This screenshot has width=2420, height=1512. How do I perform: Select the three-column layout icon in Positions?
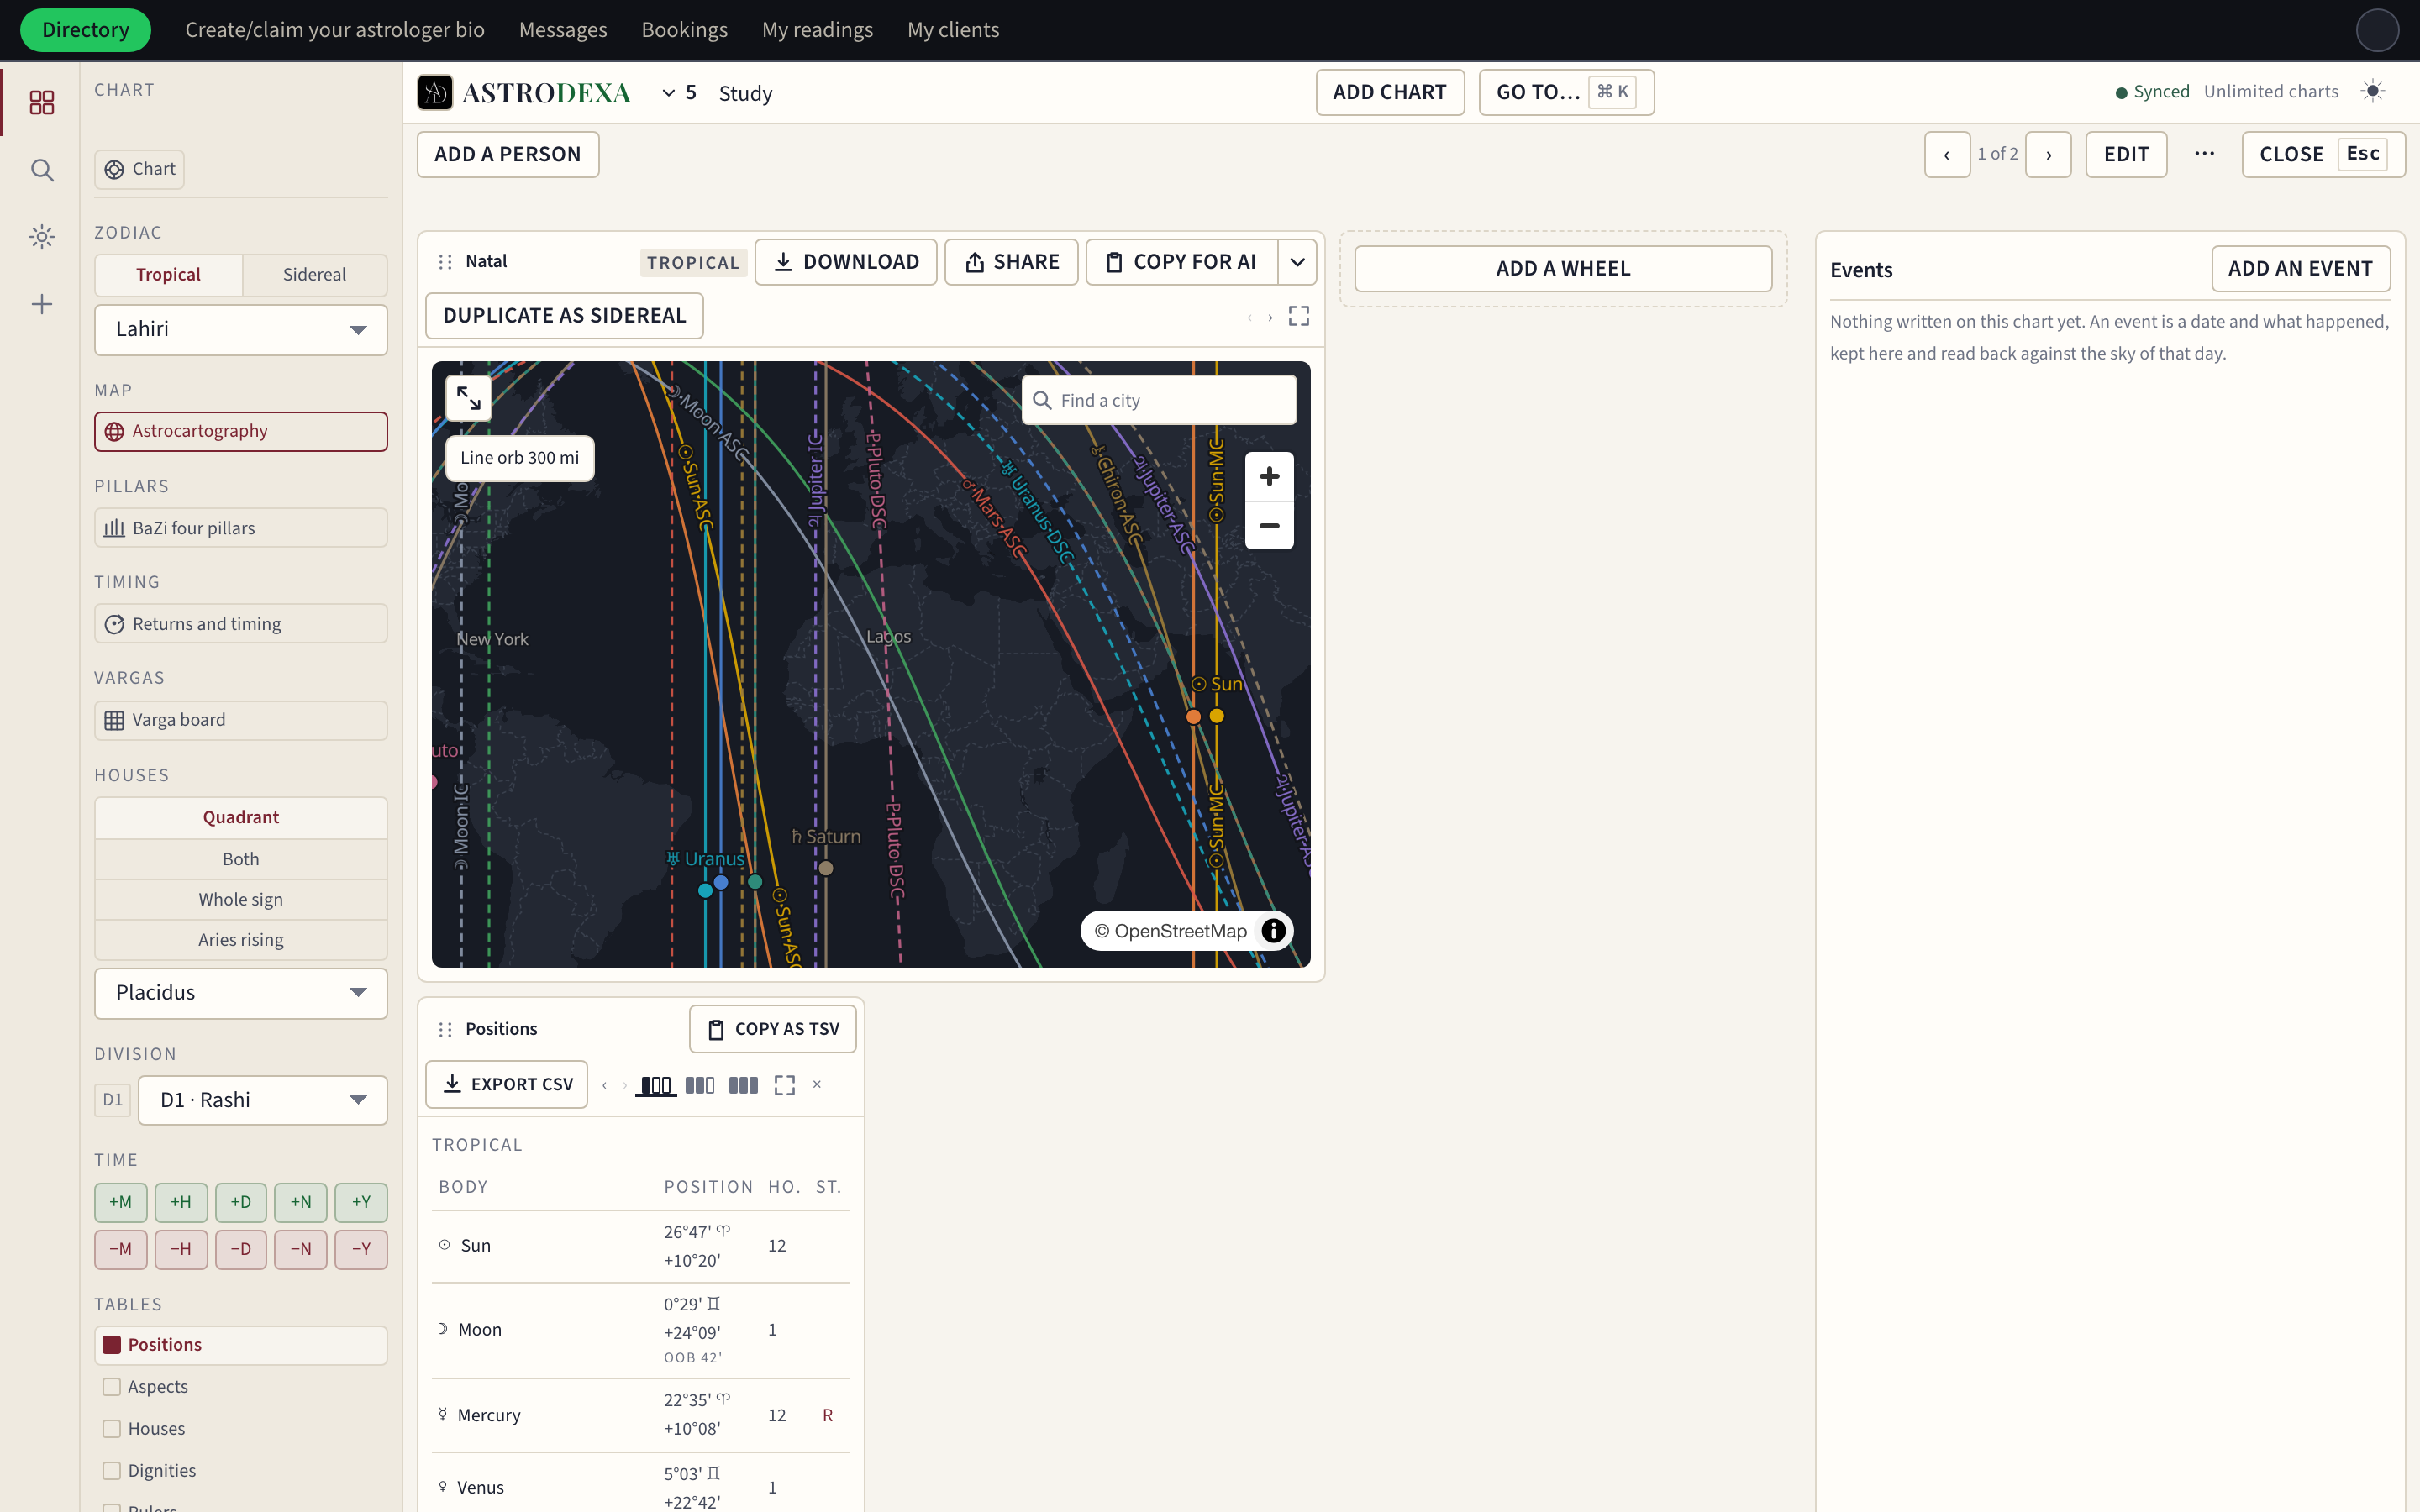pyautogui.click(x=743, y=1085)
